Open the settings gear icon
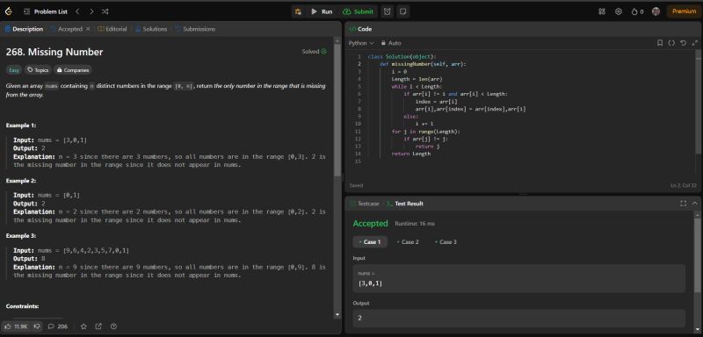The width and height of the screenshot is (703, 337). pos(619,11)
